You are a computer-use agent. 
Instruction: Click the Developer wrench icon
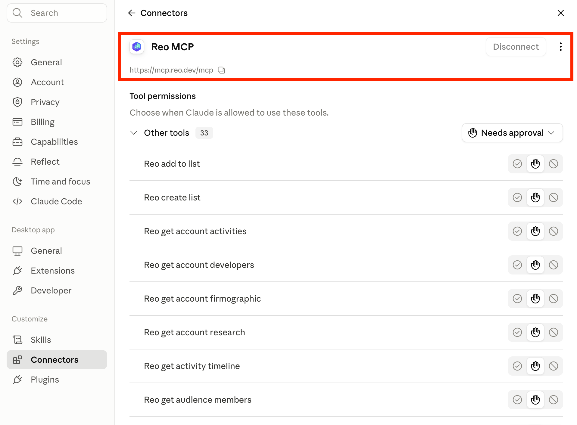(17, 290)
